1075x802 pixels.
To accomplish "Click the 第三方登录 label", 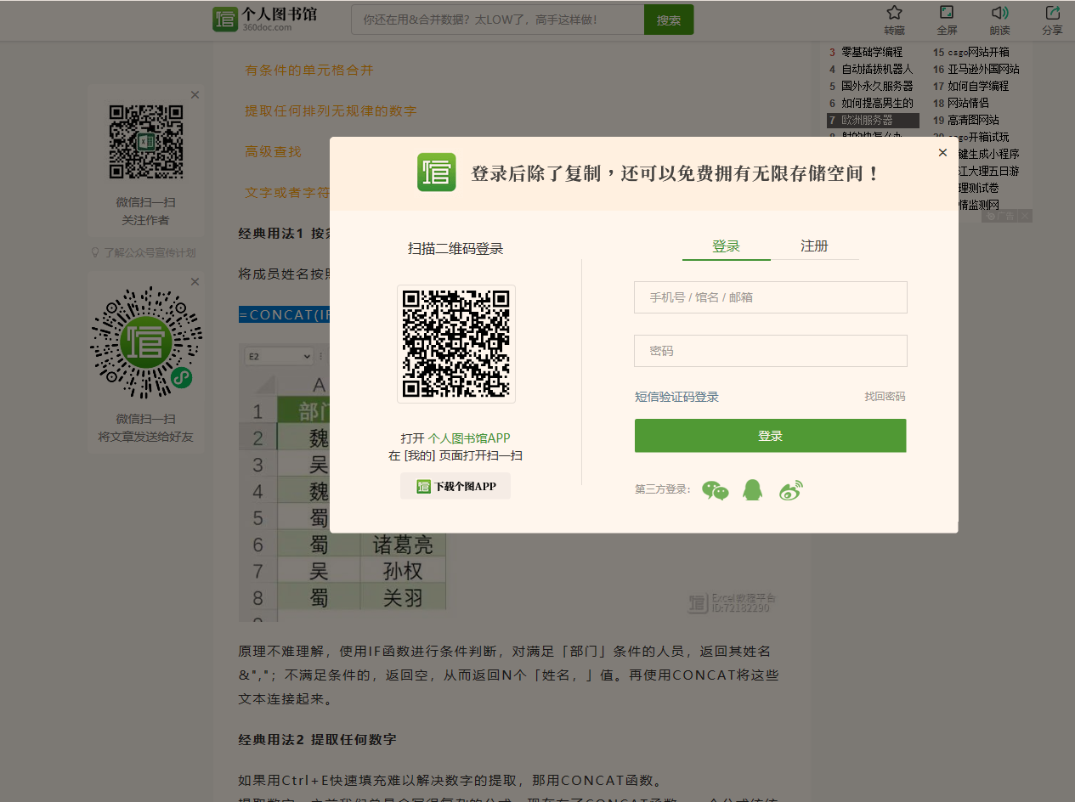I will [x=663, y=489].
